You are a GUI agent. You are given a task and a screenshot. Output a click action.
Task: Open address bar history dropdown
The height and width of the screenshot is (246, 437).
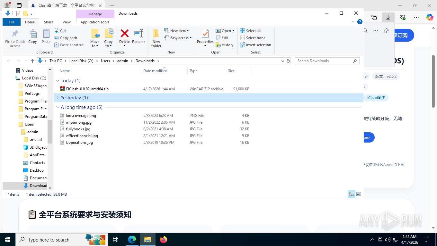coord(282,61)
